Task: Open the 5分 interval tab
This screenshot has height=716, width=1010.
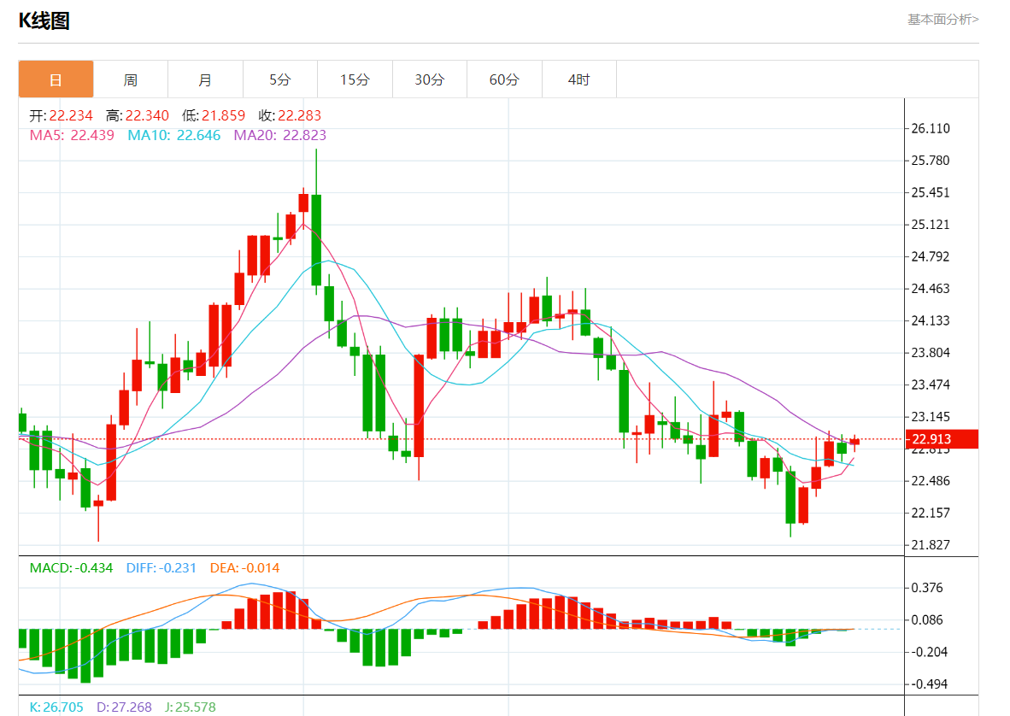Action: (279, 79)
